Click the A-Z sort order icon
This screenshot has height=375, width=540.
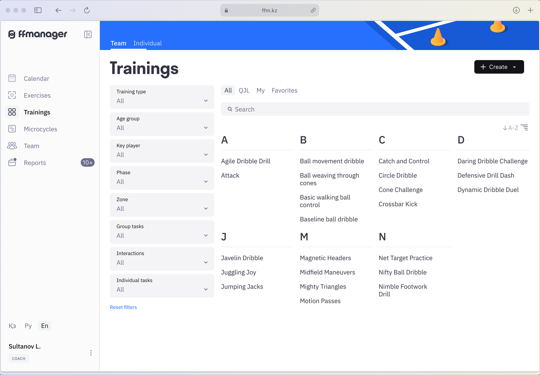tap(511, 128)
